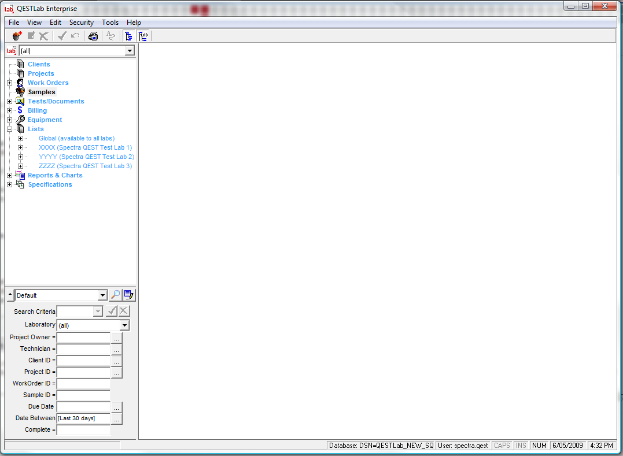
Task: Click the Print toolbar icon
Action: tap(93, 36)
